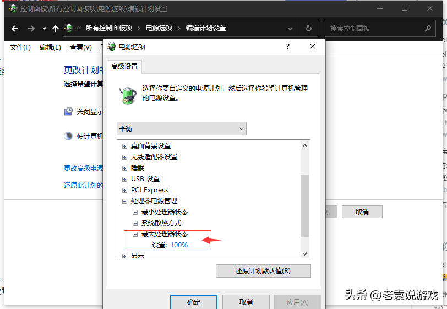Click into the 搜索控制面板 search box
The height and width of the screenshot is (309, 447).
tap(380, 28)
